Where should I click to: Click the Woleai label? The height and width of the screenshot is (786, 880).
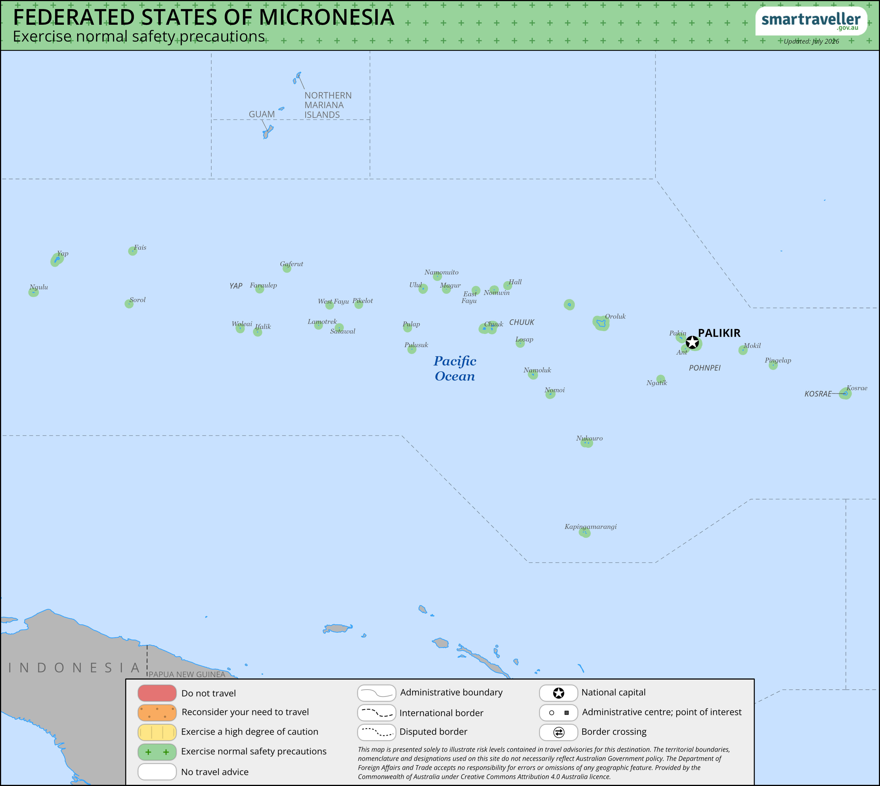coord(242,324)
